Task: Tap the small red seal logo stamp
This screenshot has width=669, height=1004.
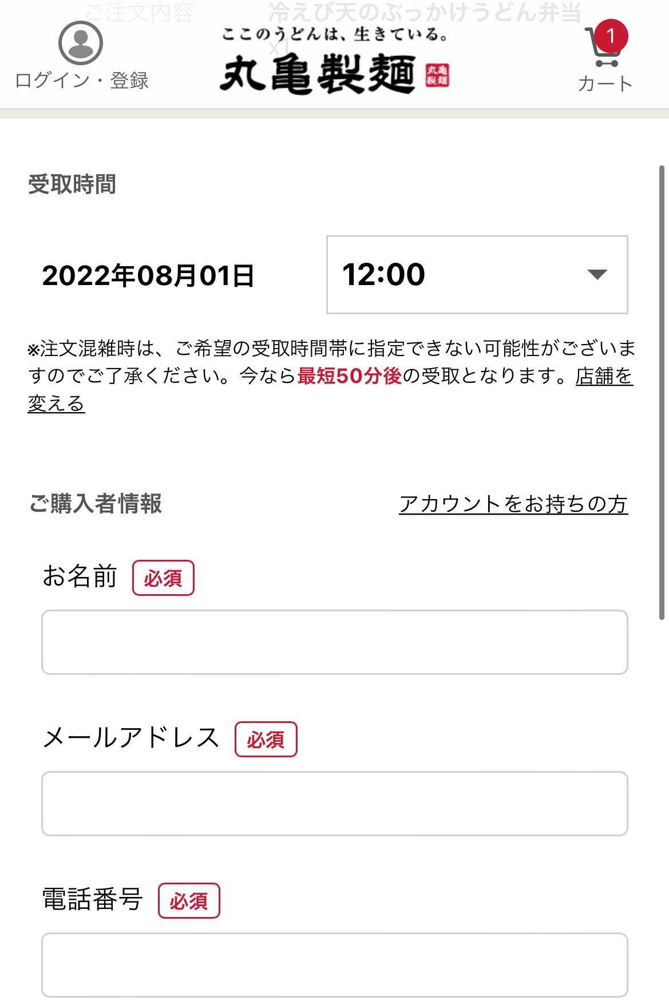Action: click(437, 76)
